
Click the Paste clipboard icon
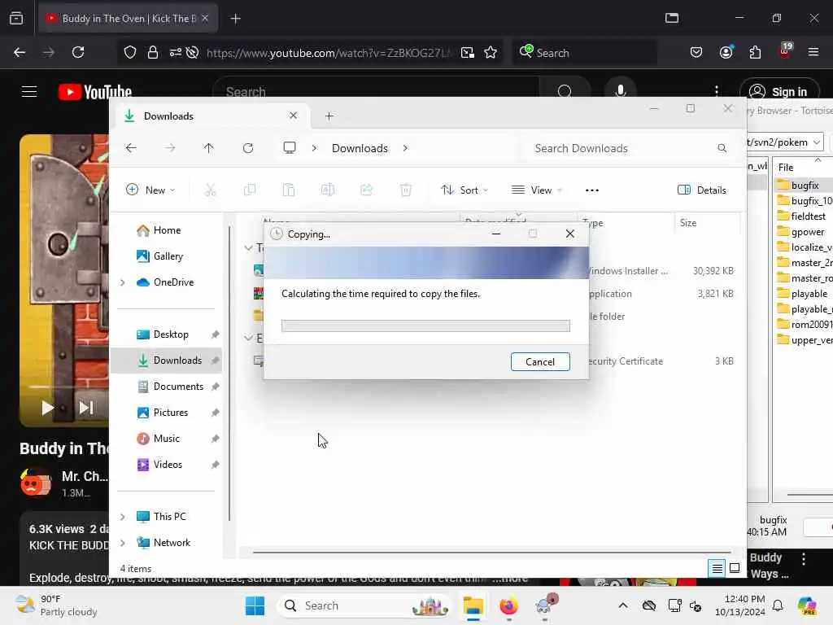click(289, 190)
